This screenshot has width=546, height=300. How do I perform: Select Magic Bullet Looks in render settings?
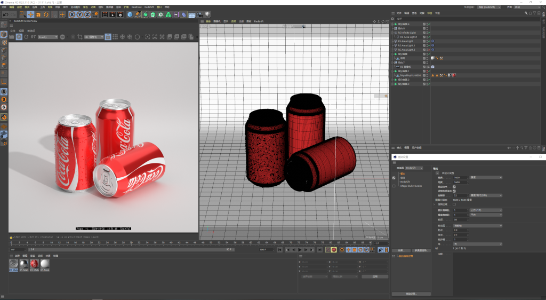point(411,186)
